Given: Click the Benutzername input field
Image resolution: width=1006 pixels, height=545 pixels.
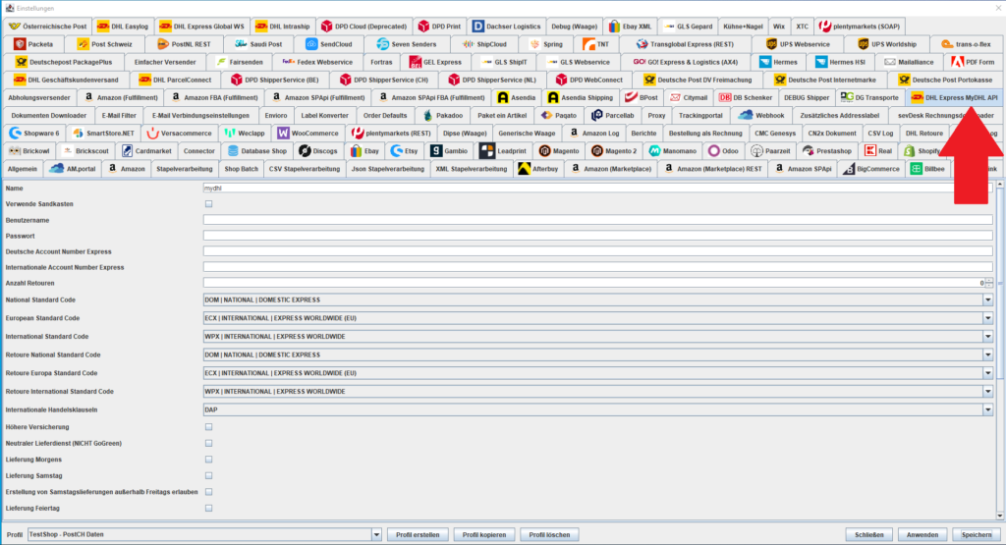Looking at the screenshot, I should [x=598, y=220].
